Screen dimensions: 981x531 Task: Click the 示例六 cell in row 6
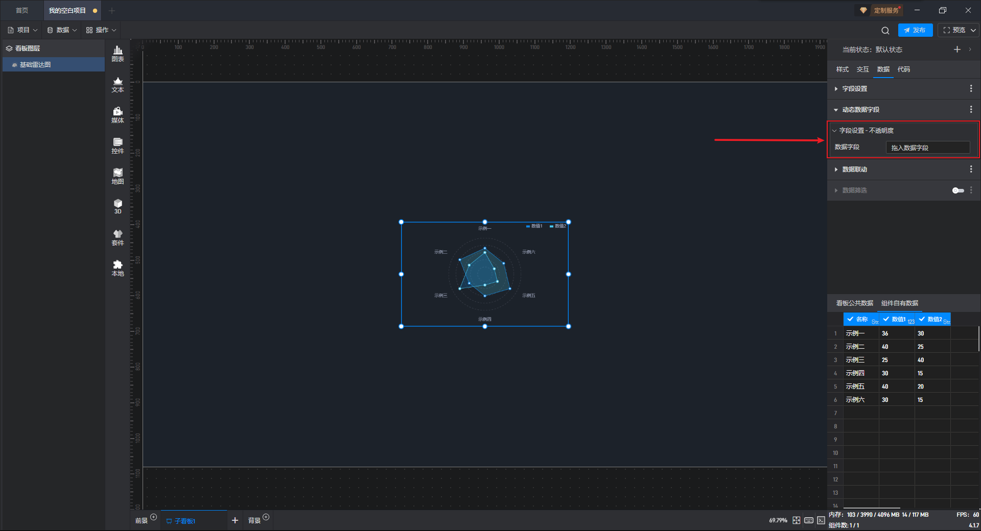[x=861, y=400]
